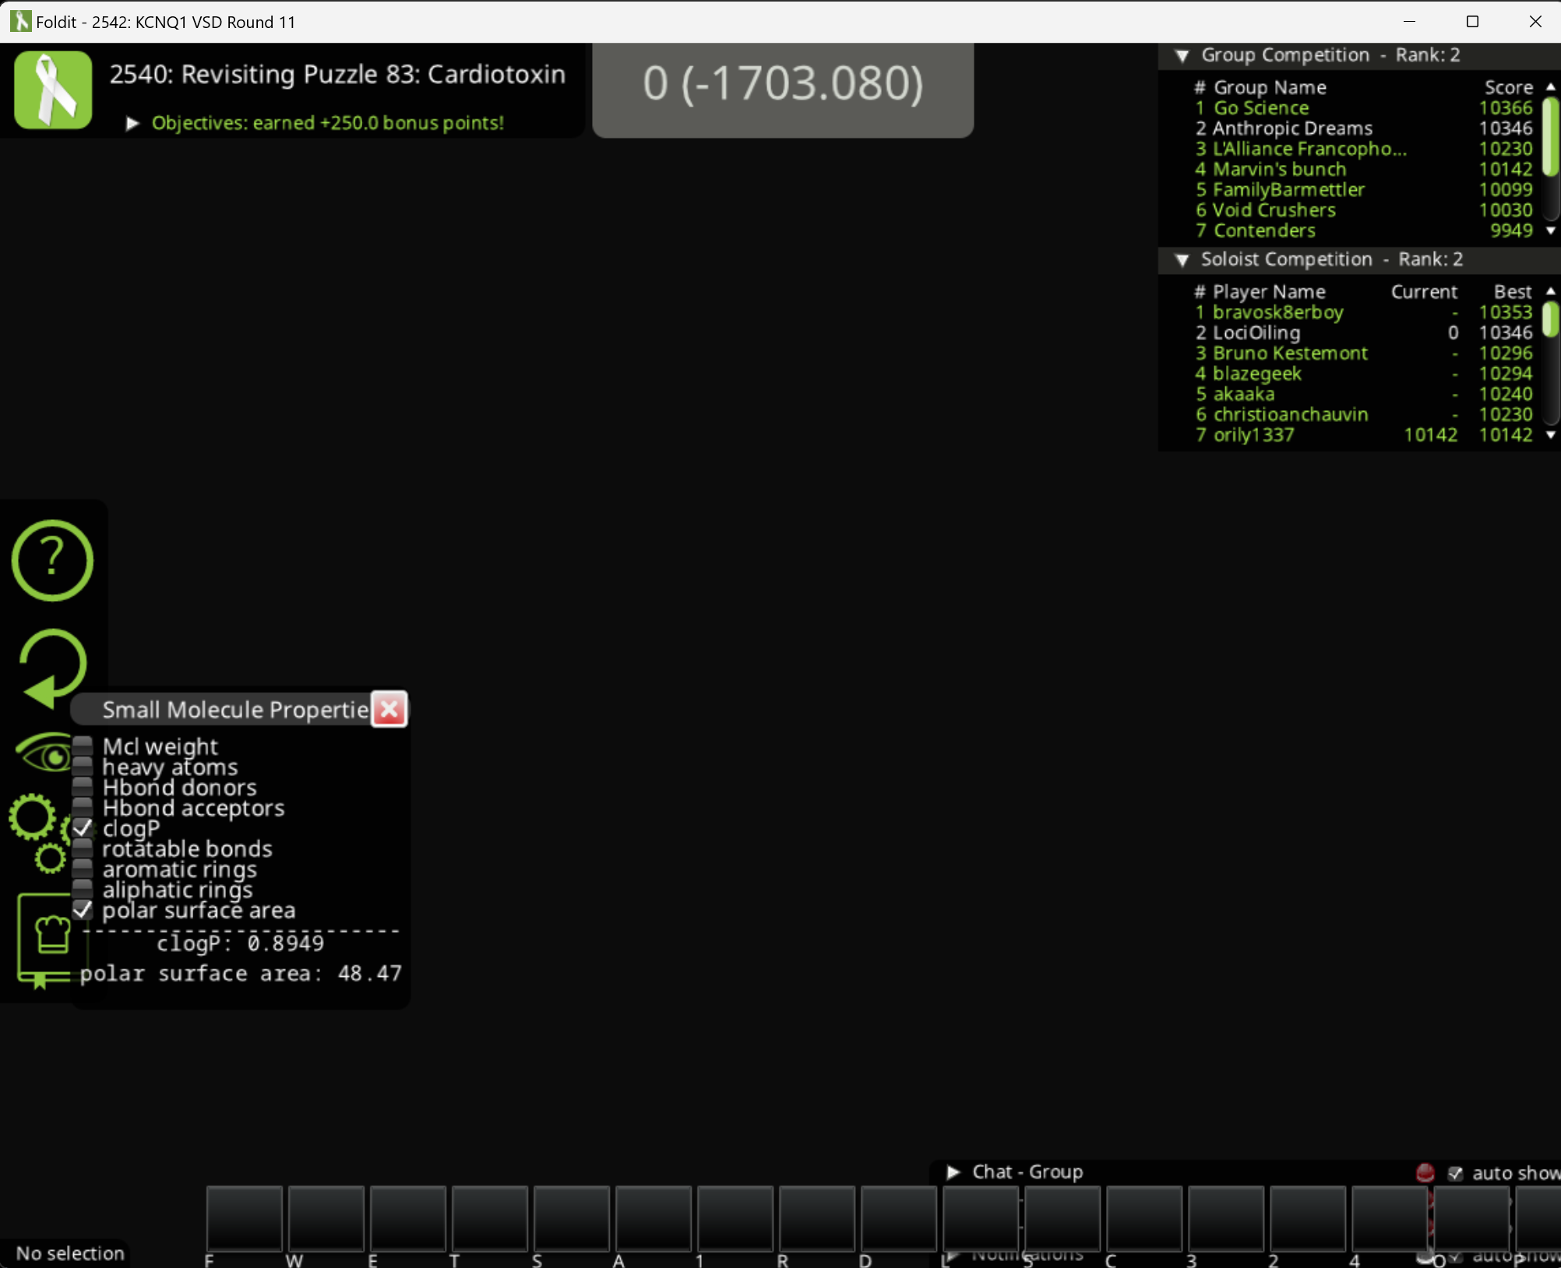Click the empty recipe slot labeled F

click(244, 1219)
